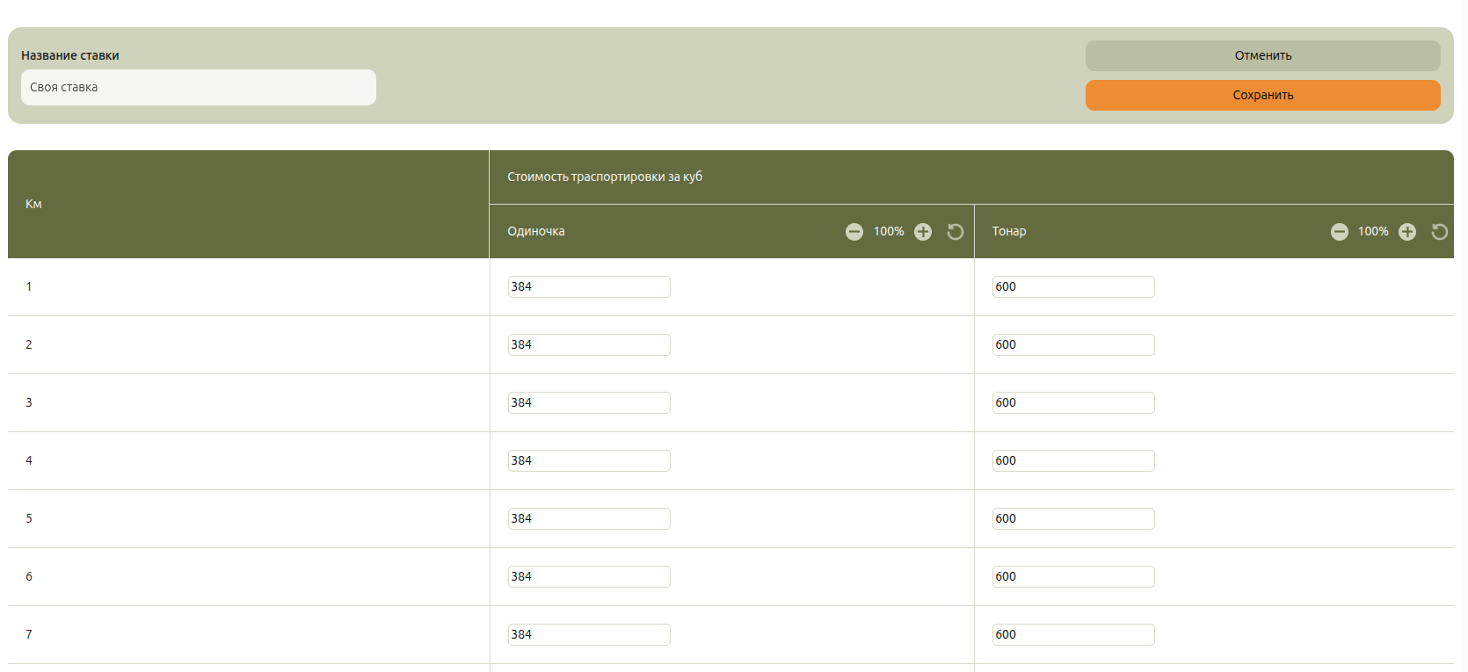Reset the Одиночка column values
Screen dimensions: 1468x672
[956, 232]
